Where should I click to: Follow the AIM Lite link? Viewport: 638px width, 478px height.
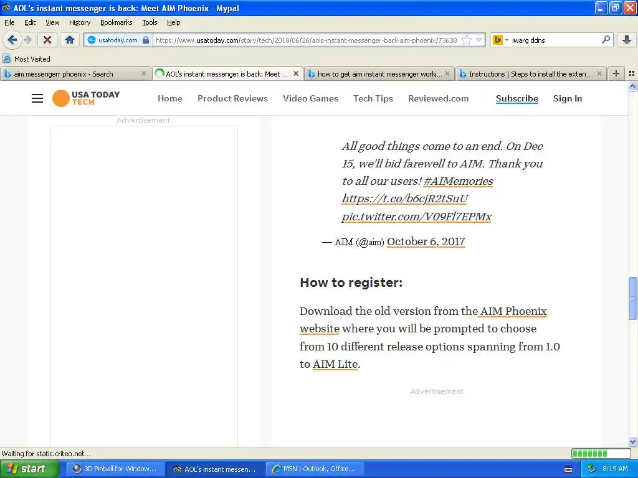pos(335,364)
